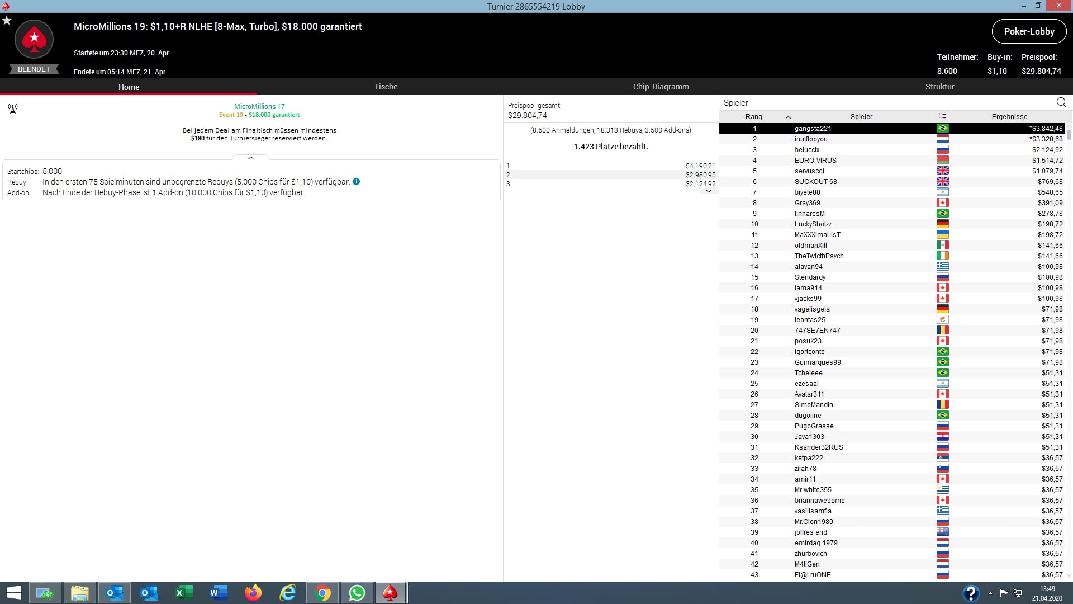Click the favorite star icon at top left
The image size is (1073, 604).
(x=7, y=21)
